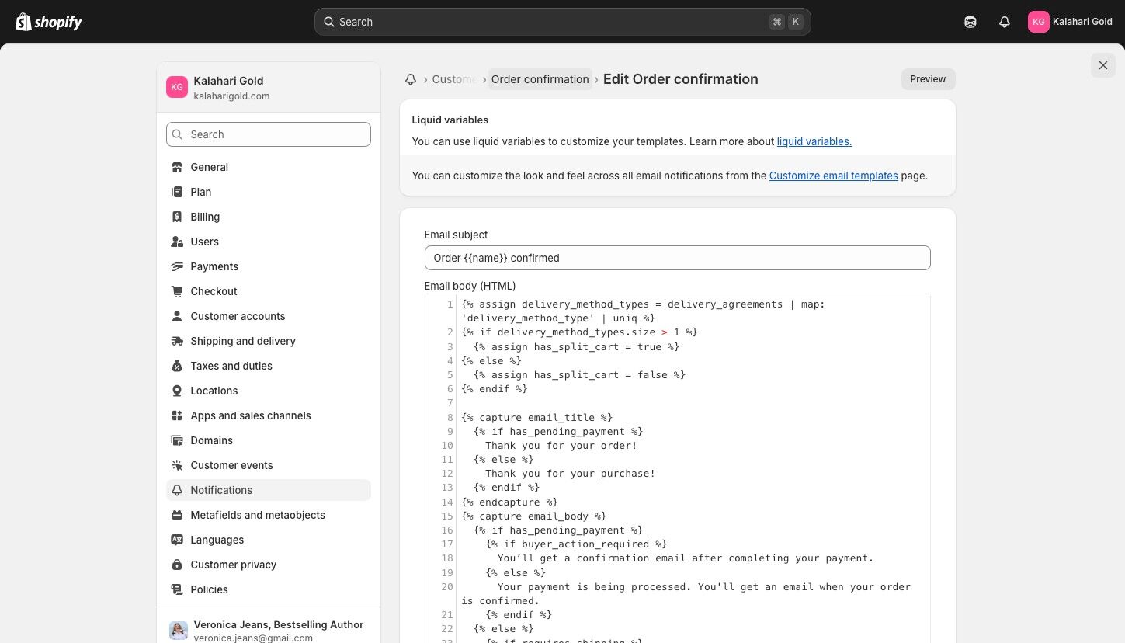Open Customer privacy settings
Image resolution: width=1125 pixels, height=643 pixels.
click(269, 565)
